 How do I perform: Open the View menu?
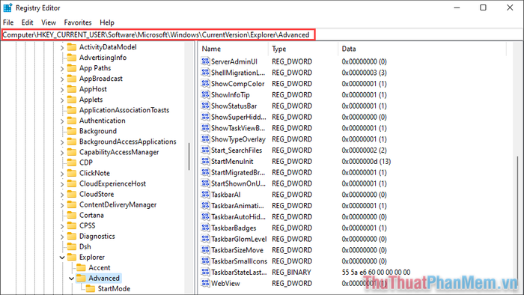[49, 22]
